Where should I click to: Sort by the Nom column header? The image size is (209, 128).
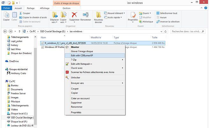coord(43,37)
